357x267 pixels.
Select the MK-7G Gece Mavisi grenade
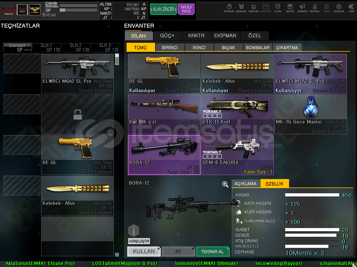click(x=311, y=114)
